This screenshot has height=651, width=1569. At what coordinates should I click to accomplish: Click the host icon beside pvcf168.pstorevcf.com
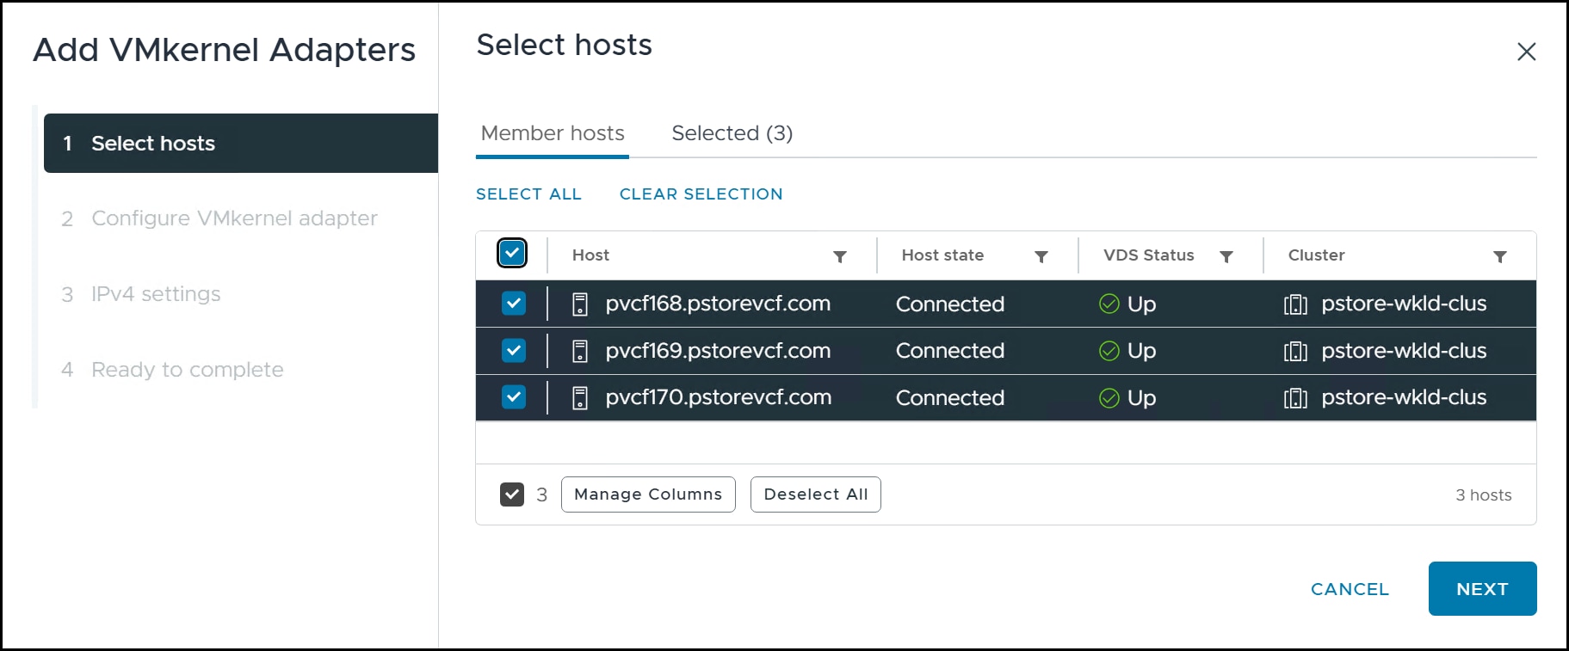tap(580, 304)
